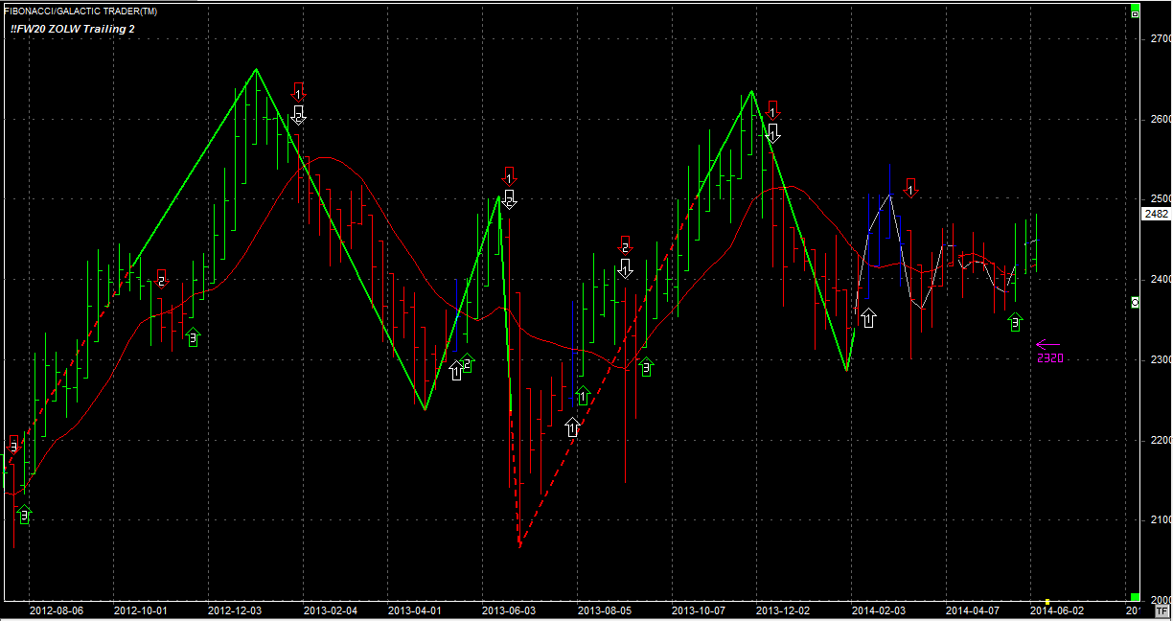Click the TF timeframe button

(1161, 609)
